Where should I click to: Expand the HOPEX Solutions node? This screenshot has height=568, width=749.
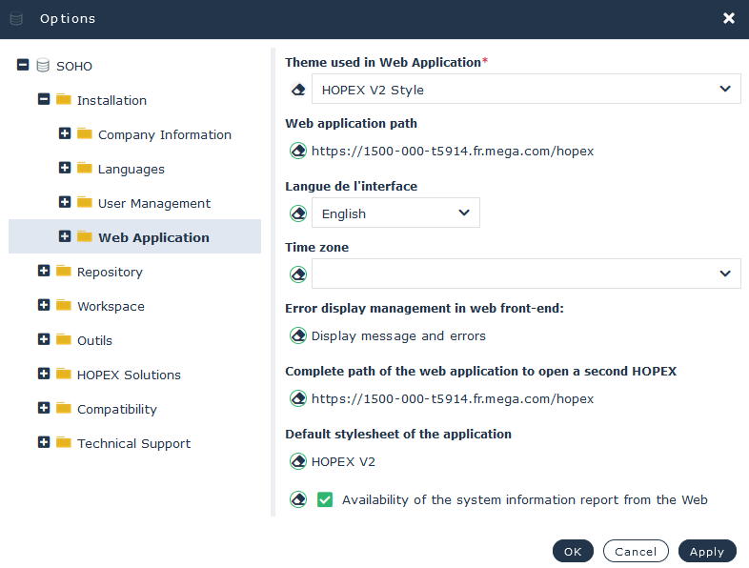[44, 375]
